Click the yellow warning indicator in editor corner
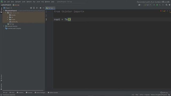The image size is (171, 96). pyautogui.click(x=165, y=11)
